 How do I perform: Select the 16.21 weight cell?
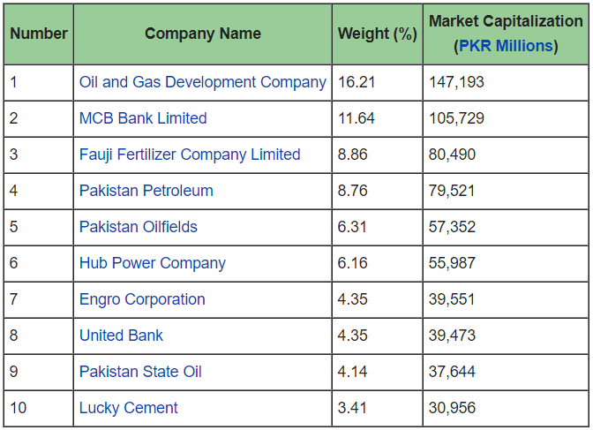click(x=357, y=82)
